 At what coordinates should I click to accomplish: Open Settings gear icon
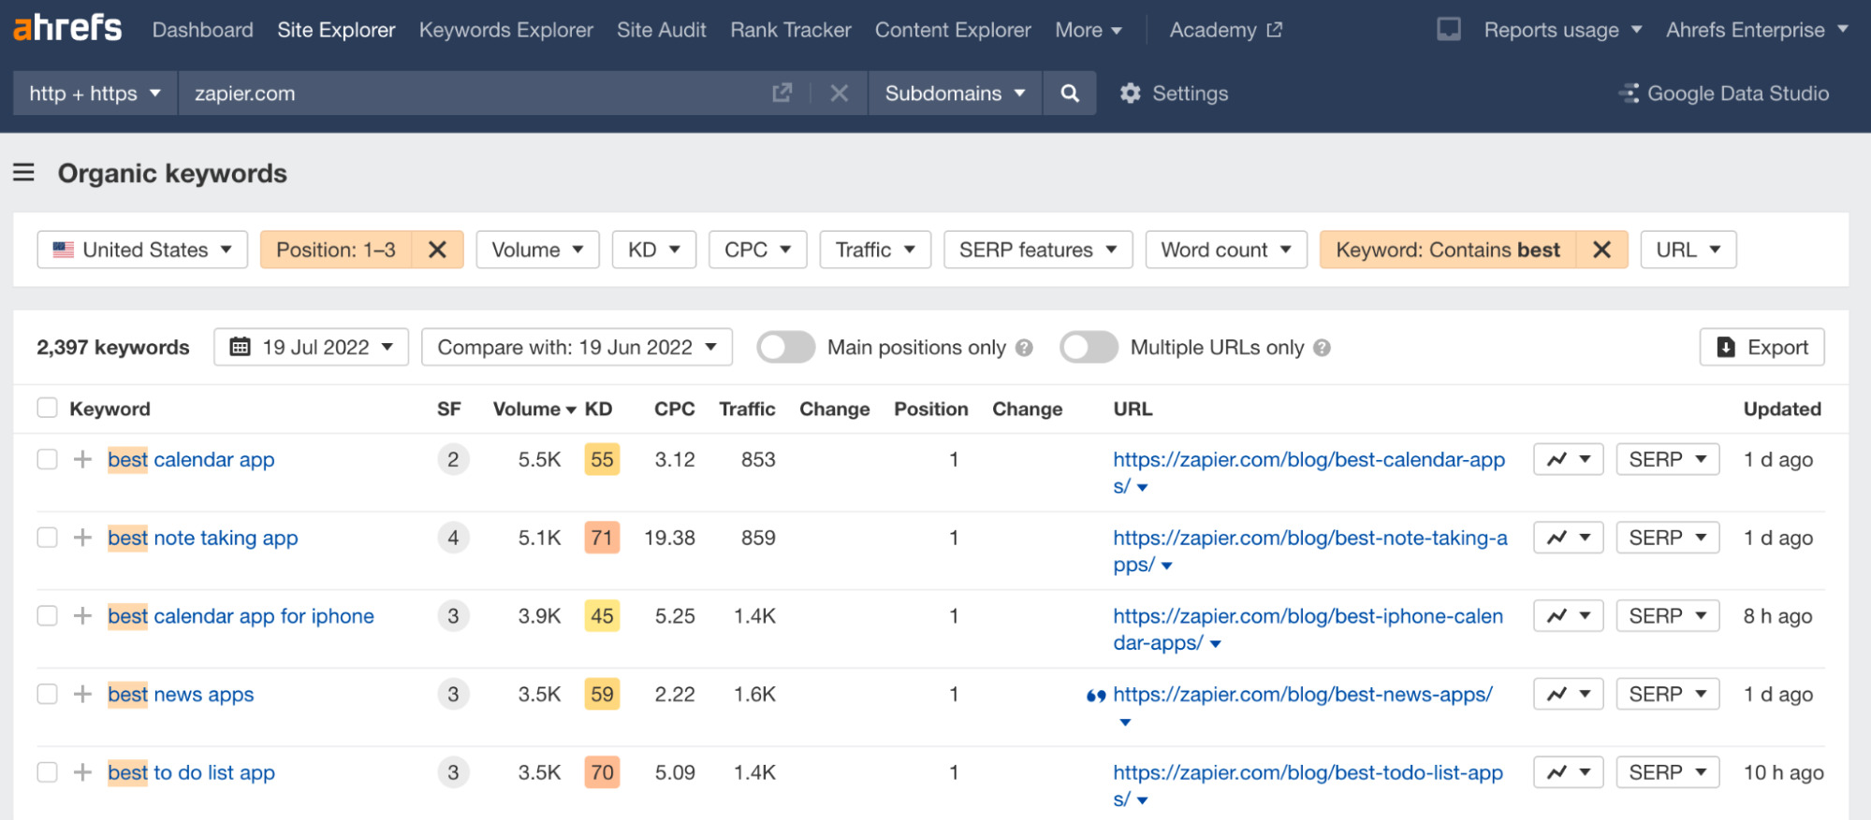tap(1131, 94)
